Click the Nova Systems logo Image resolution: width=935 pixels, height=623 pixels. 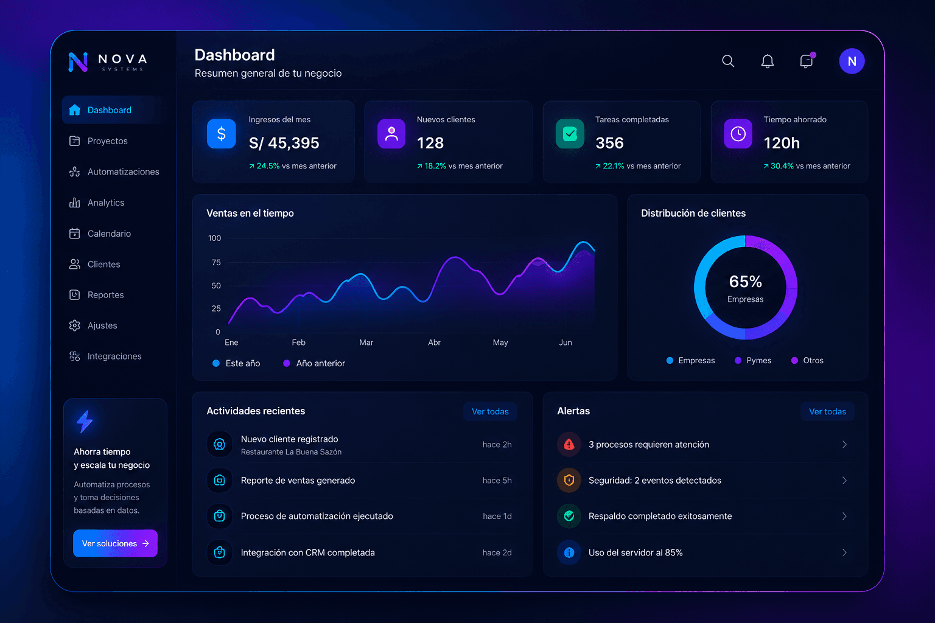click(x=108, y=61)
